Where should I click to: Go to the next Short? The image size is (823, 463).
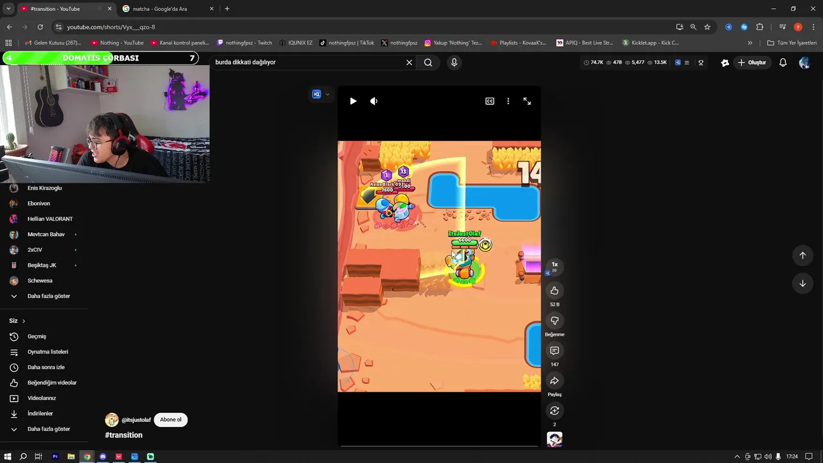tap(802, 284)
